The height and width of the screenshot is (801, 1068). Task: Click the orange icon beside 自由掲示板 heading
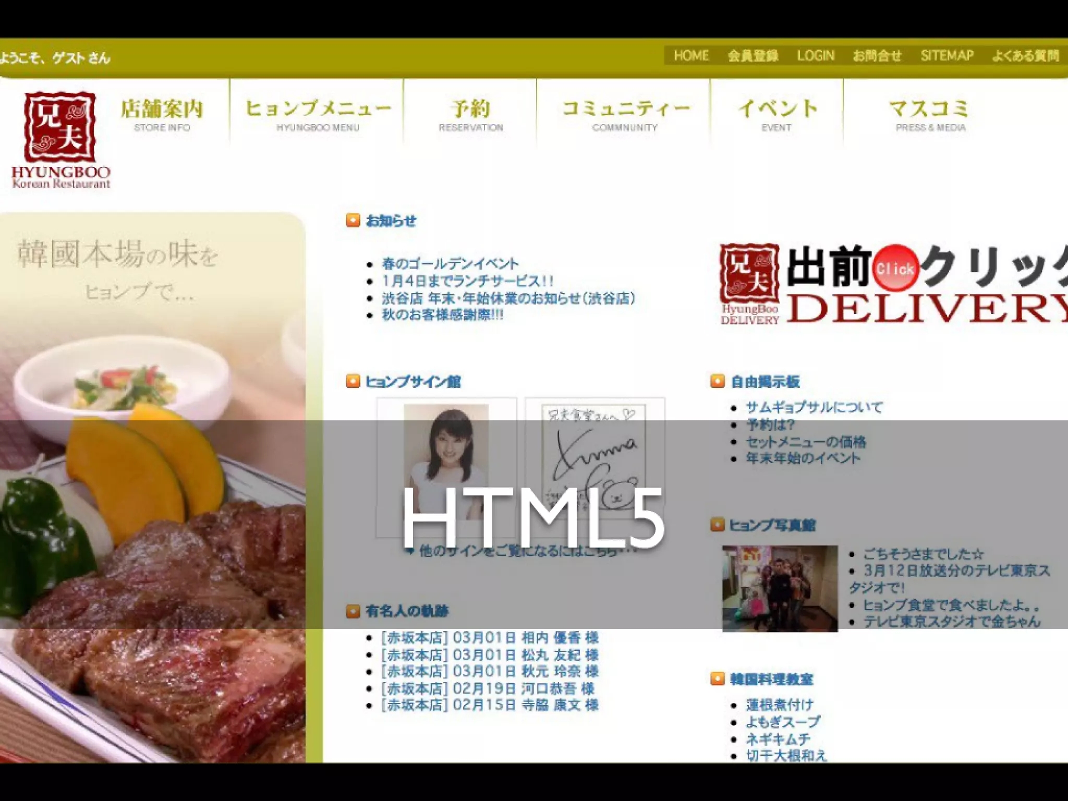point(718,381)
